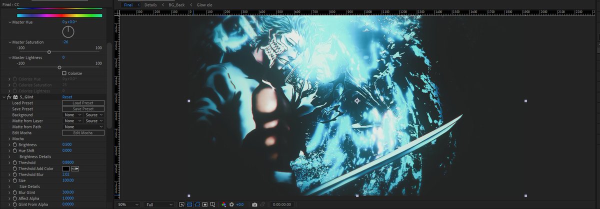Toggle fast previews icon in viewer footer
This screenshot has width=600, height=209.
pos(181,204)
